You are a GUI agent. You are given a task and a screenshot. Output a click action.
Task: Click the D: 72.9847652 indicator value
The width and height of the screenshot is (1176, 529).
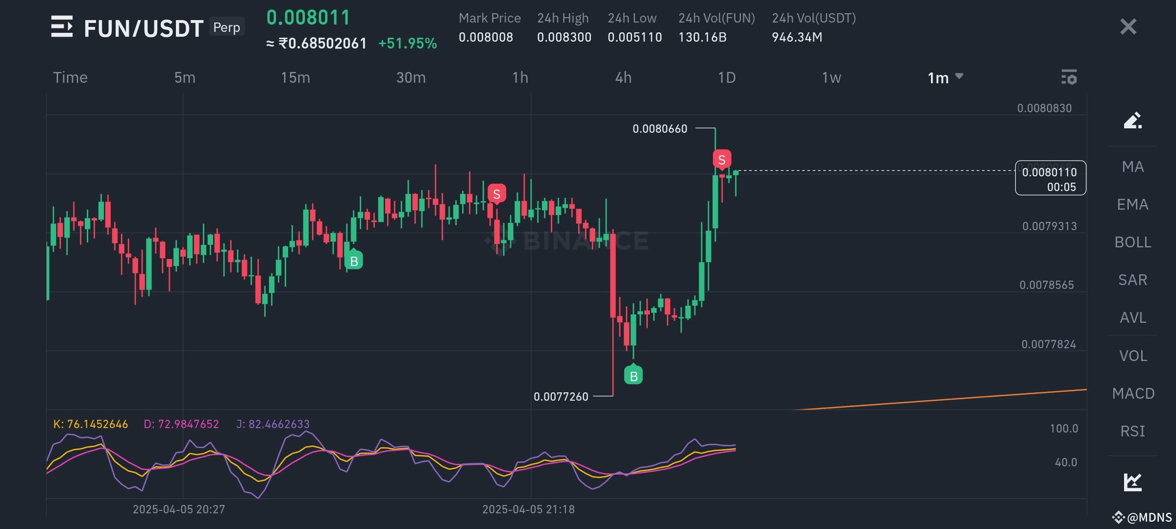[x=181, y=424]
